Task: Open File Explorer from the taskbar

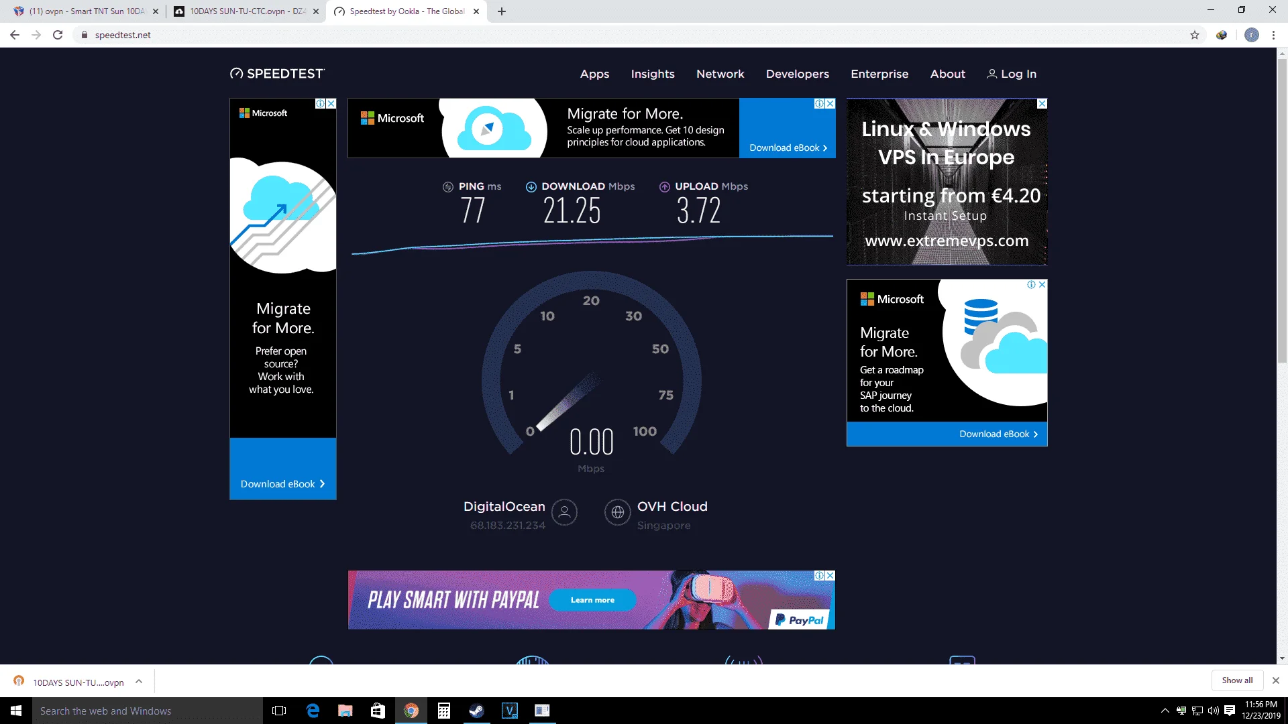Action: [x=345, y=711]
